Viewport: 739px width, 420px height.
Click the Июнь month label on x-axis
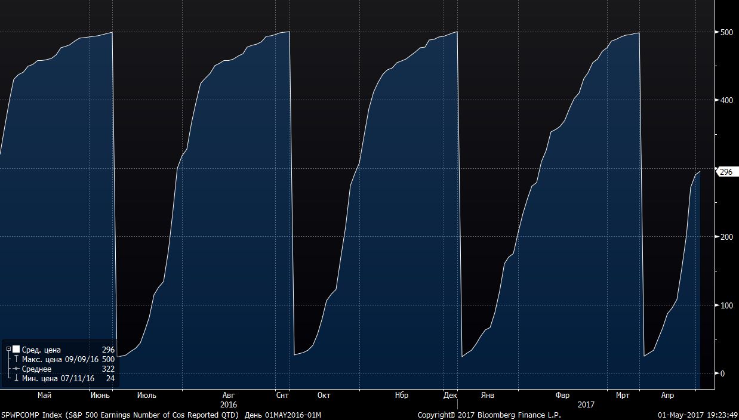pos(100,395)
